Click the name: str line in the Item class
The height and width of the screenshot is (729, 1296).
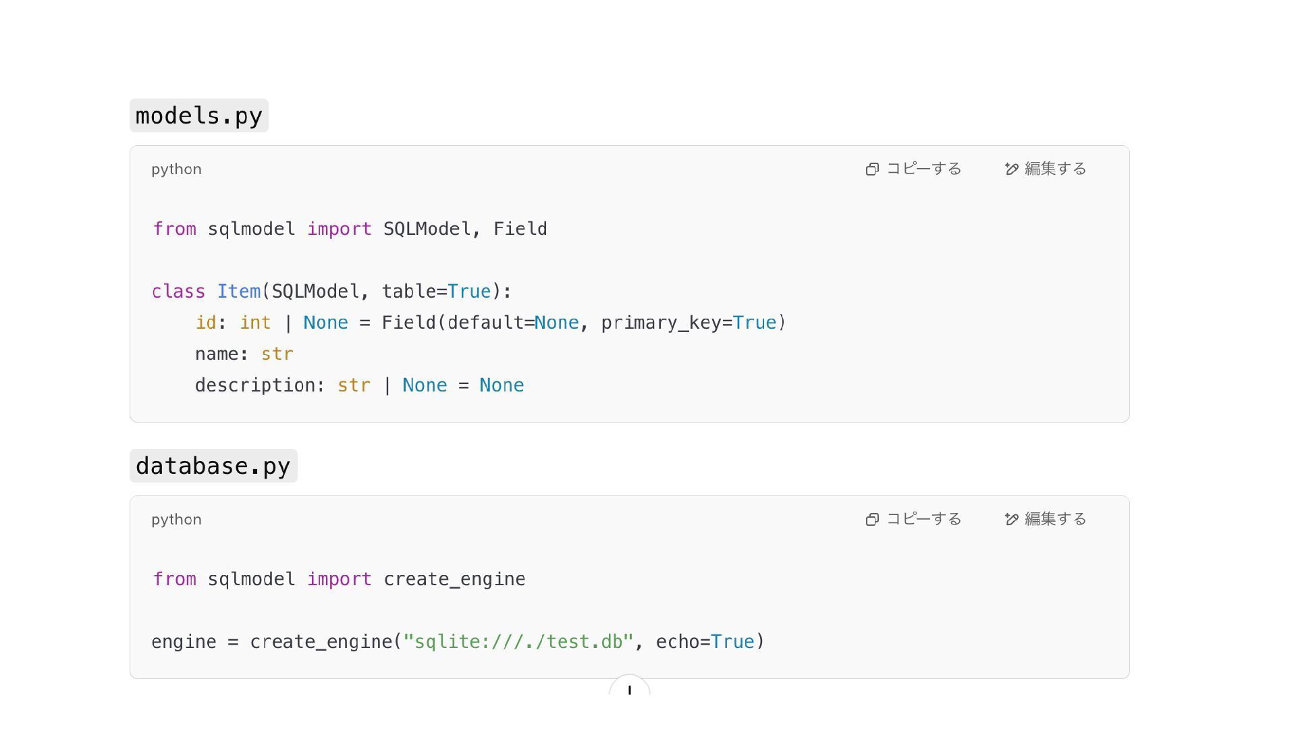[x=244, y=354]
